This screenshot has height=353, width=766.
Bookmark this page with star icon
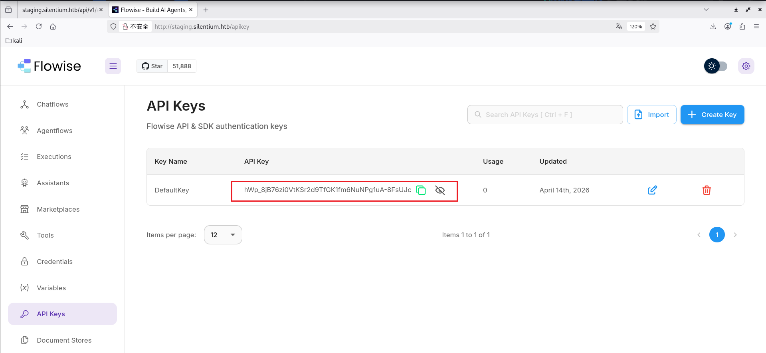pos(653,26)
